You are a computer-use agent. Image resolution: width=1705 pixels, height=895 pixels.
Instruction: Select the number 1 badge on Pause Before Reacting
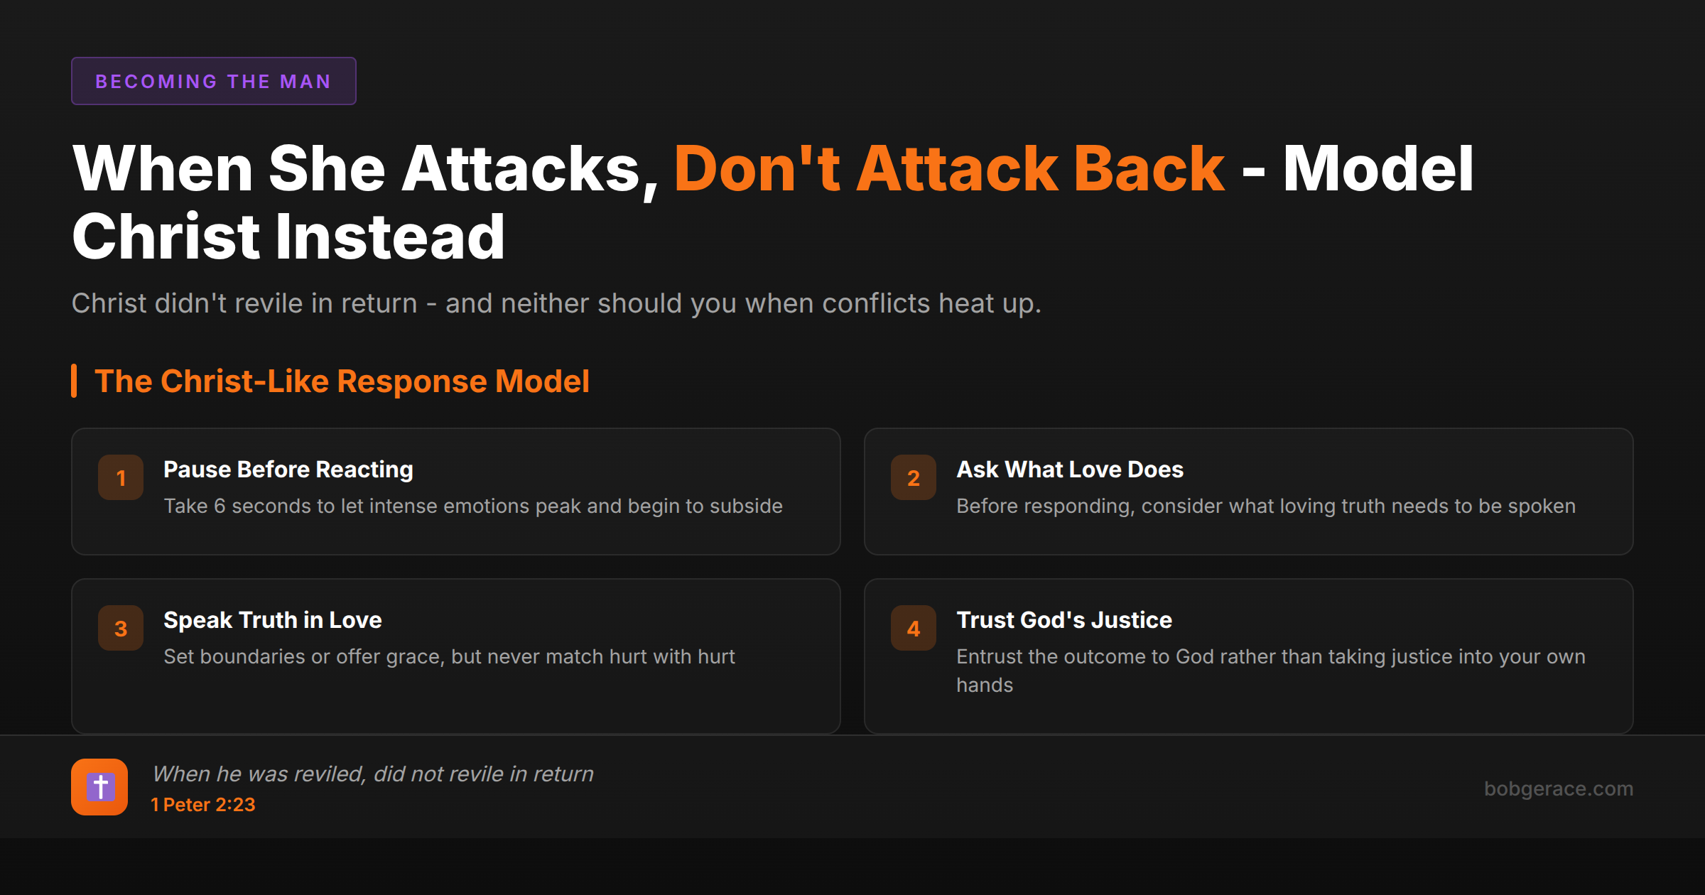point(121,477)
